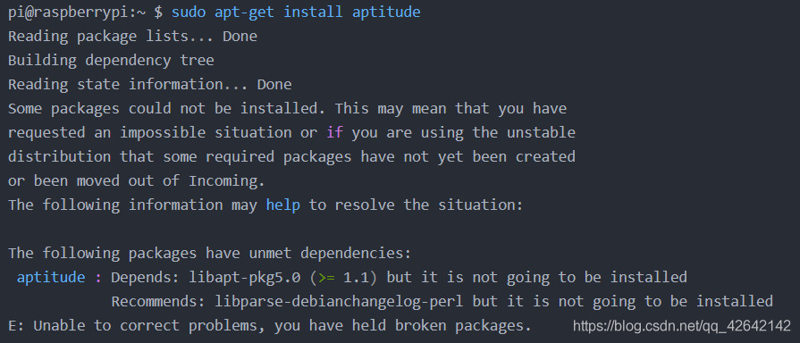The height and width of the screenshot is (343, 800).
Task: Click the 'unmet dependencies' heading line
Action: point(209,254)
